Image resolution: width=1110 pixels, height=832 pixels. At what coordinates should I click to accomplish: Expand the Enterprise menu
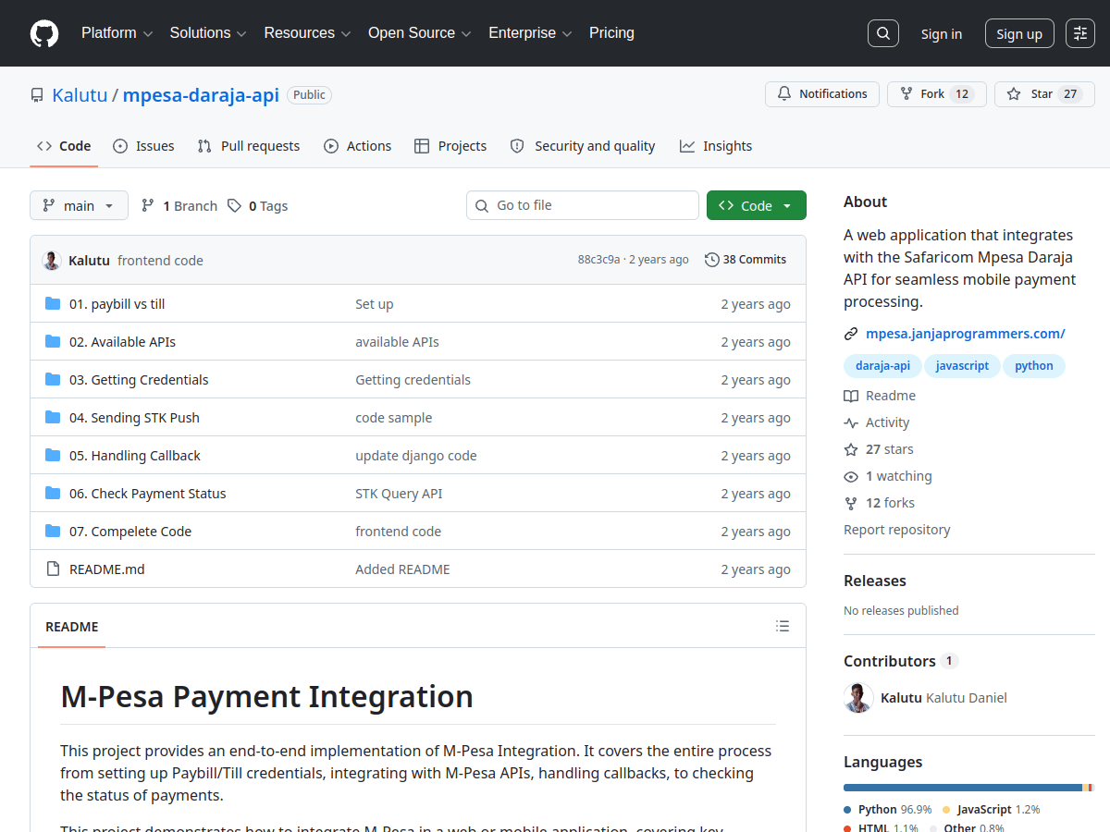(530, 33)
